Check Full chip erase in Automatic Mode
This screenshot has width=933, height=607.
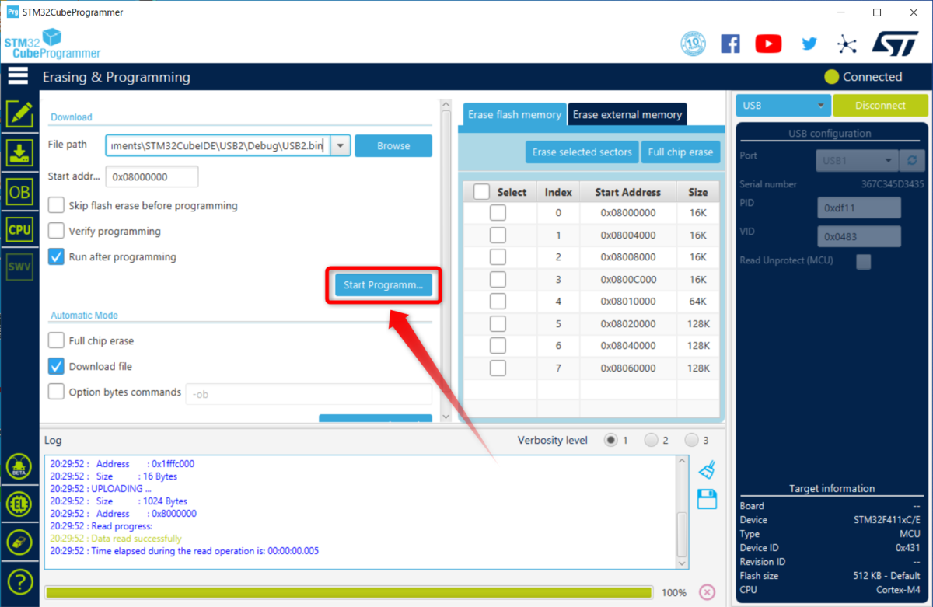56,340
